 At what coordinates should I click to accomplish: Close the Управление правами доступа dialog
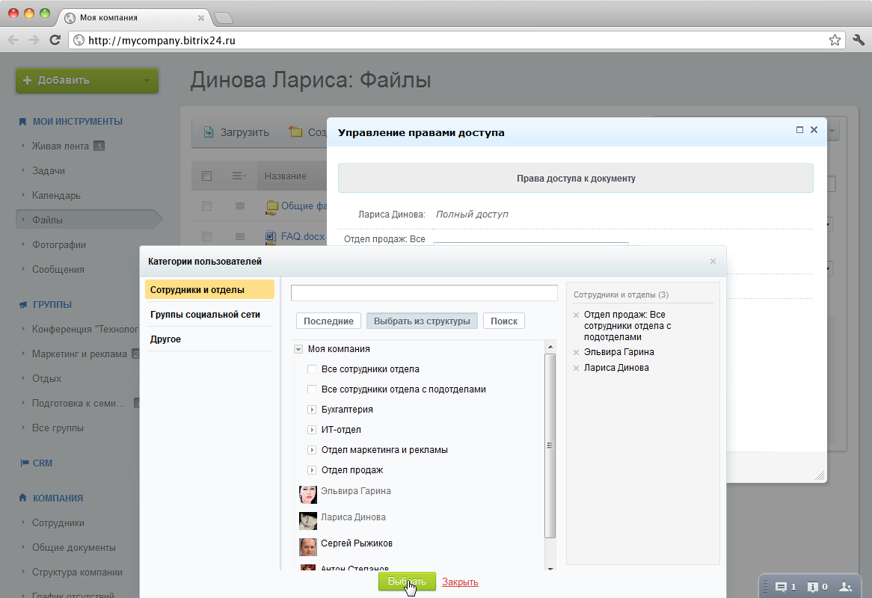(814, 129)
